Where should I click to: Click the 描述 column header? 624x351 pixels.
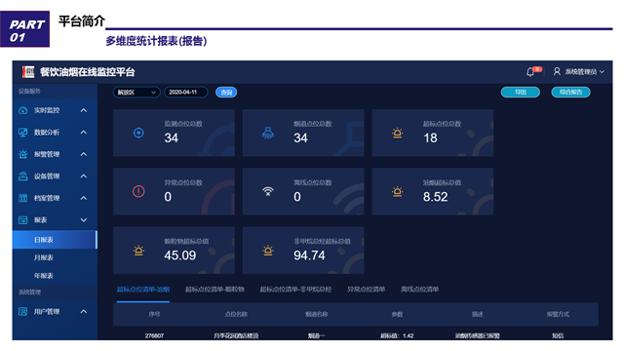pyautogui.click(x=477, y=314)
